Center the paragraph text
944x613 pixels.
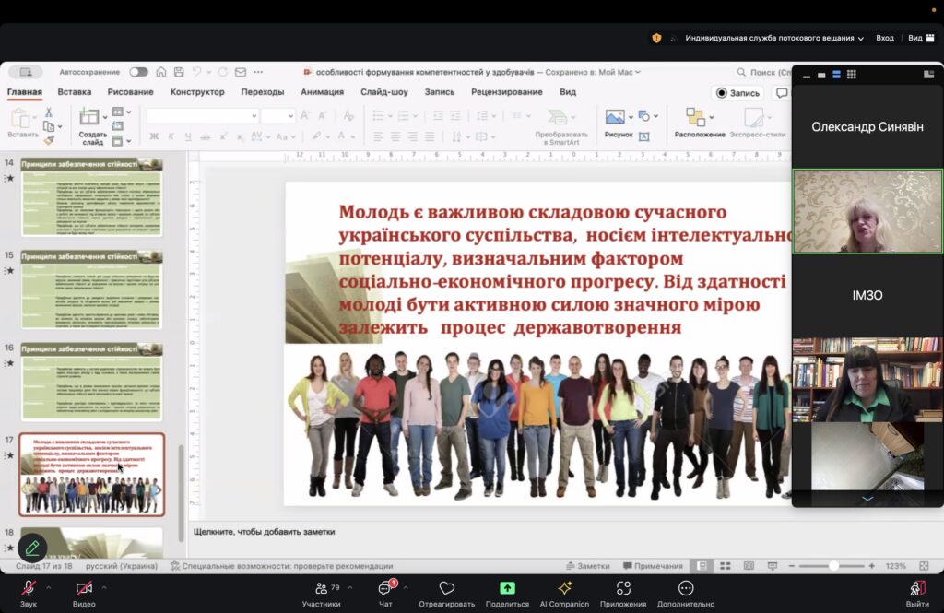point(395,137)
